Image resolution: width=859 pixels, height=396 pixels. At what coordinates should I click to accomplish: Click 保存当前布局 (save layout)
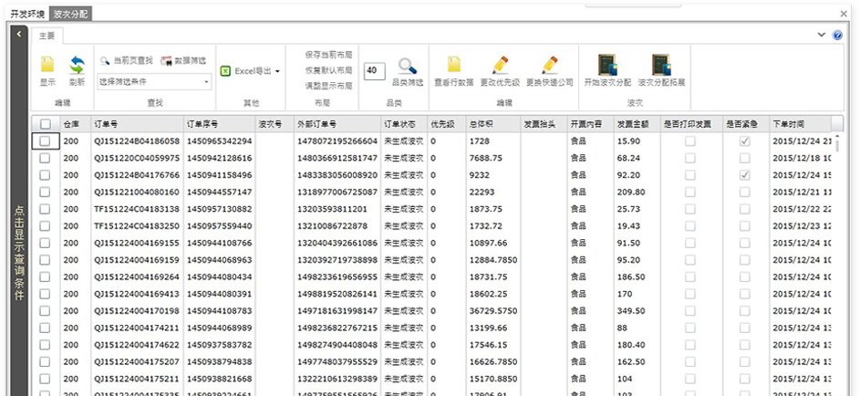point(328,55)
